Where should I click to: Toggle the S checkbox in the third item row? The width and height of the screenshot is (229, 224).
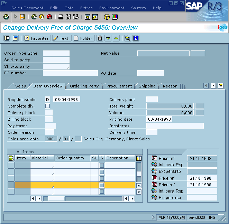coord(102,178)
